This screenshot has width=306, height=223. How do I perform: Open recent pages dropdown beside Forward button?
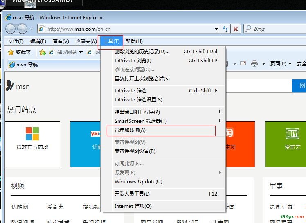[31, 29]
